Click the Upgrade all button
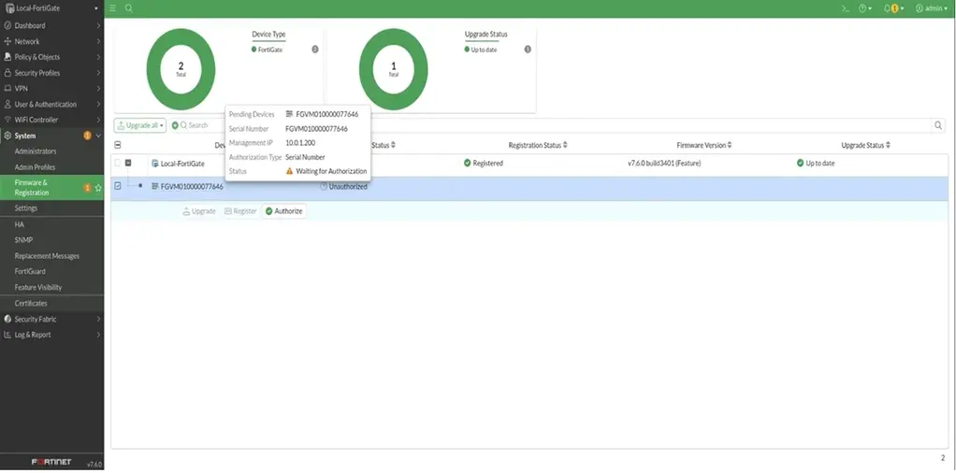Image resolution: width=956 pixels, height=473 pixels. click(x=139, y=125)
